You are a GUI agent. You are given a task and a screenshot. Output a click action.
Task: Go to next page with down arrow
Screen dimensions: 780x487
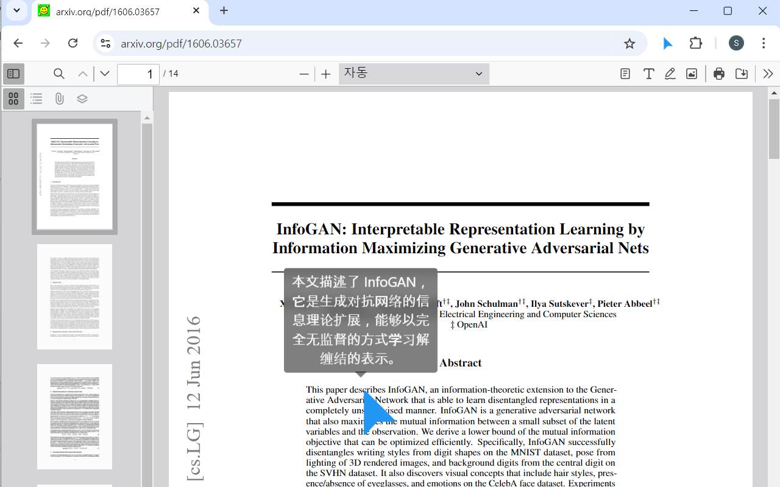point(104,73)
